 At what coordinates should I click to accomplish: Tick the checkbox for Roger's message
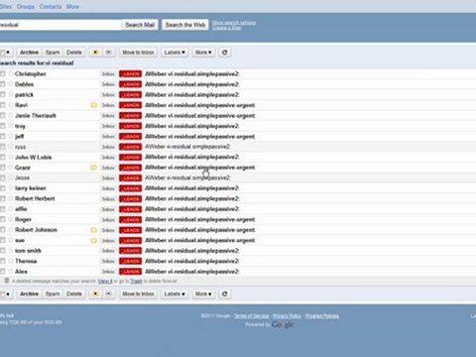[2, 219]
